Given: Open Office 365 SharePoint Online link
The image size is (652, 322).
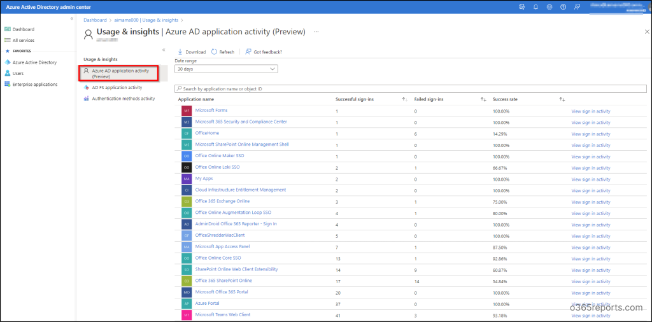Looking at the screenshot, I should [x=223, y=281].
